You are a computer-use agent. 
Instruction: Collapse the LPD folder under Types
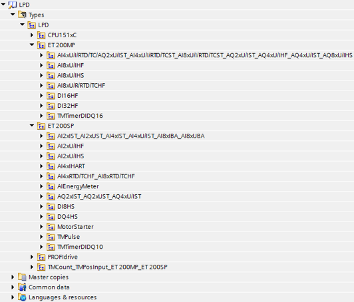tap(22, 25)
